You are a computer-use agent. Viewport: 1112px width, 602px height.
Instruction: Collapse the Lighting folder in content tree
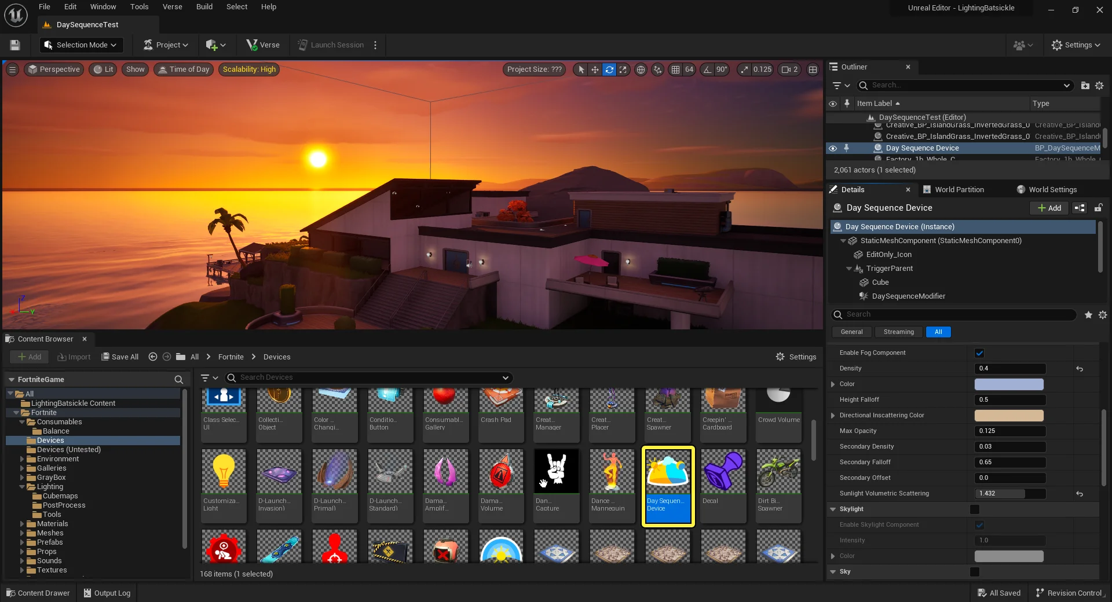click(23, 487)
